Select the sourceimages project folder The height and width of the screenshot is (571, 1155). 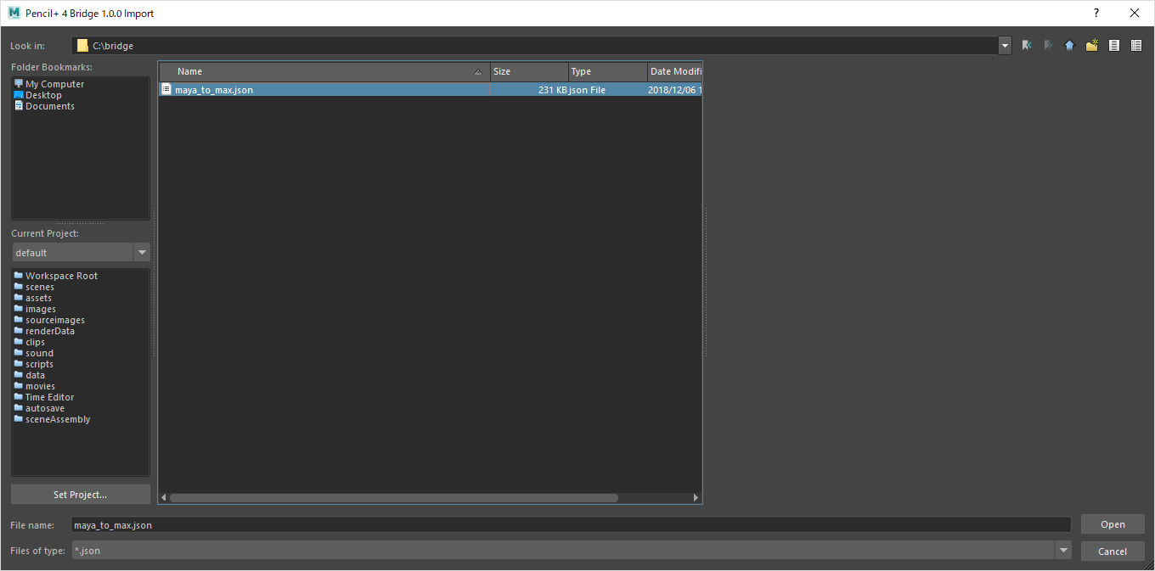54,320
